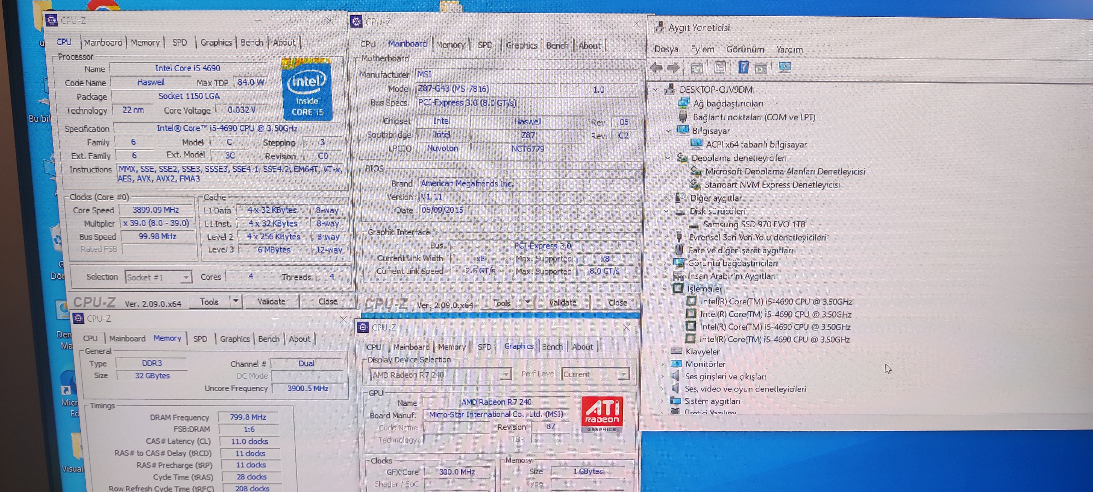Select the Fare ve diğer işaret aygıtları icon
This screenshot has width=1093, height=492.
click(x=679, y=250)
